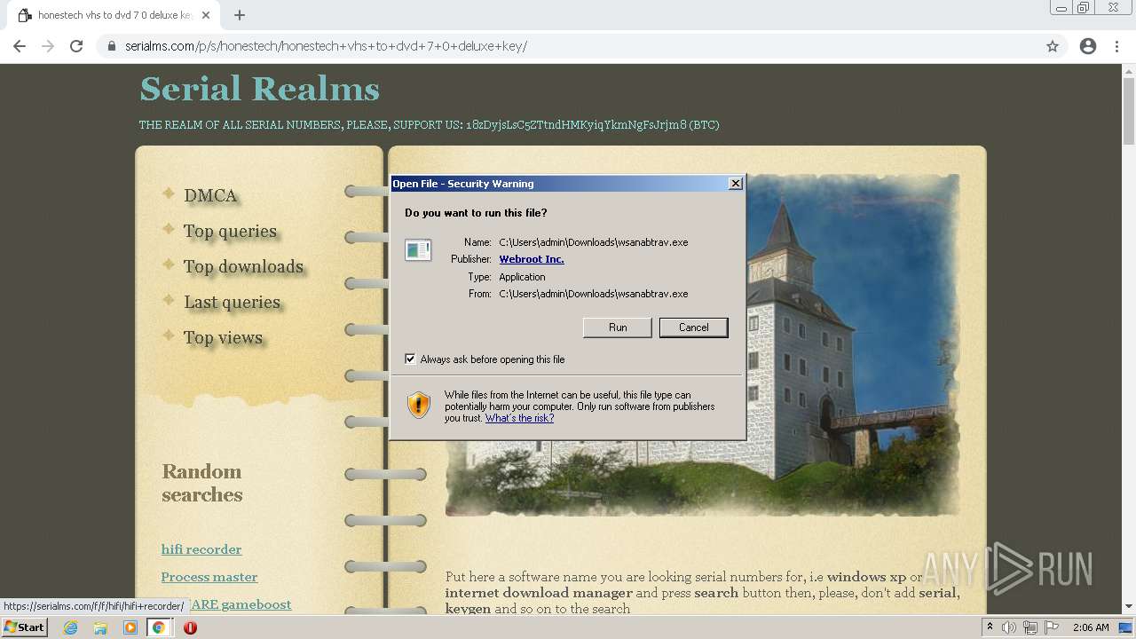Click Cancel in the Security Warning dialog
1136x639 pixels.
(x=694, y=327)
